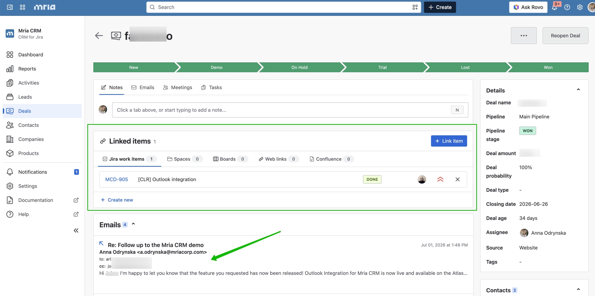Collapse the sidebar with double chevron
The height and width of the screenshot is (296, 595).
point(76,230)
